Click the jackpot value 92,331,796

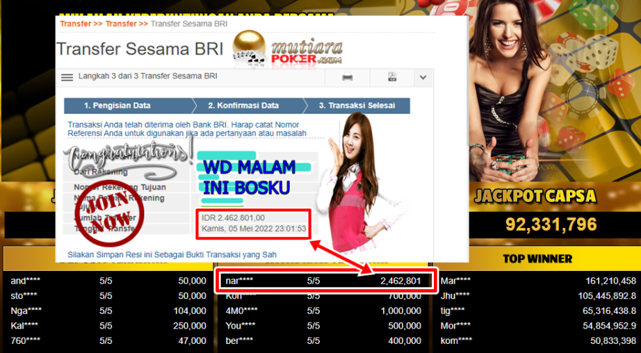(x=551, y=224)
